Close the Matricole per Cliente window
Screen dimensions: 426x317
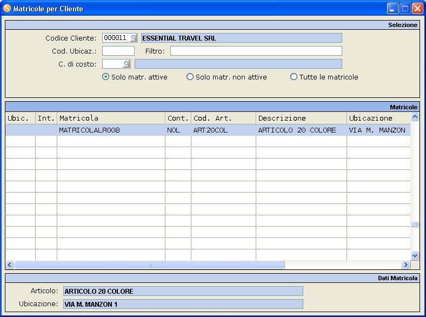click(x=417, y=9)
